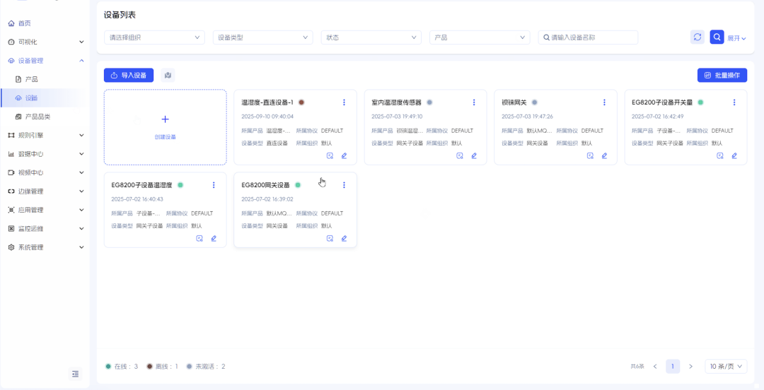This screenshot has height=390, width=764.
Task: Click the 创建设备 label
Action: [165, 137]
